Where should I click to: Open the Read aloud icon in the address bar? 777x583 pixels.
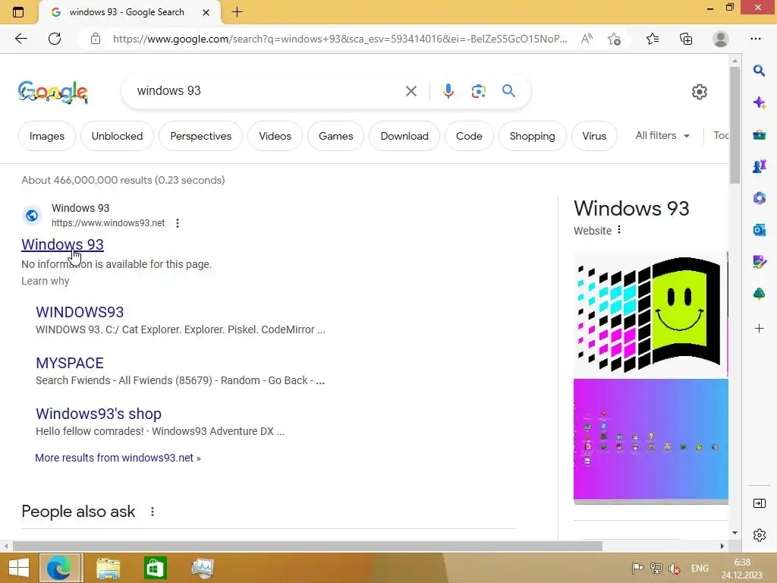click(x=587, y=39)
